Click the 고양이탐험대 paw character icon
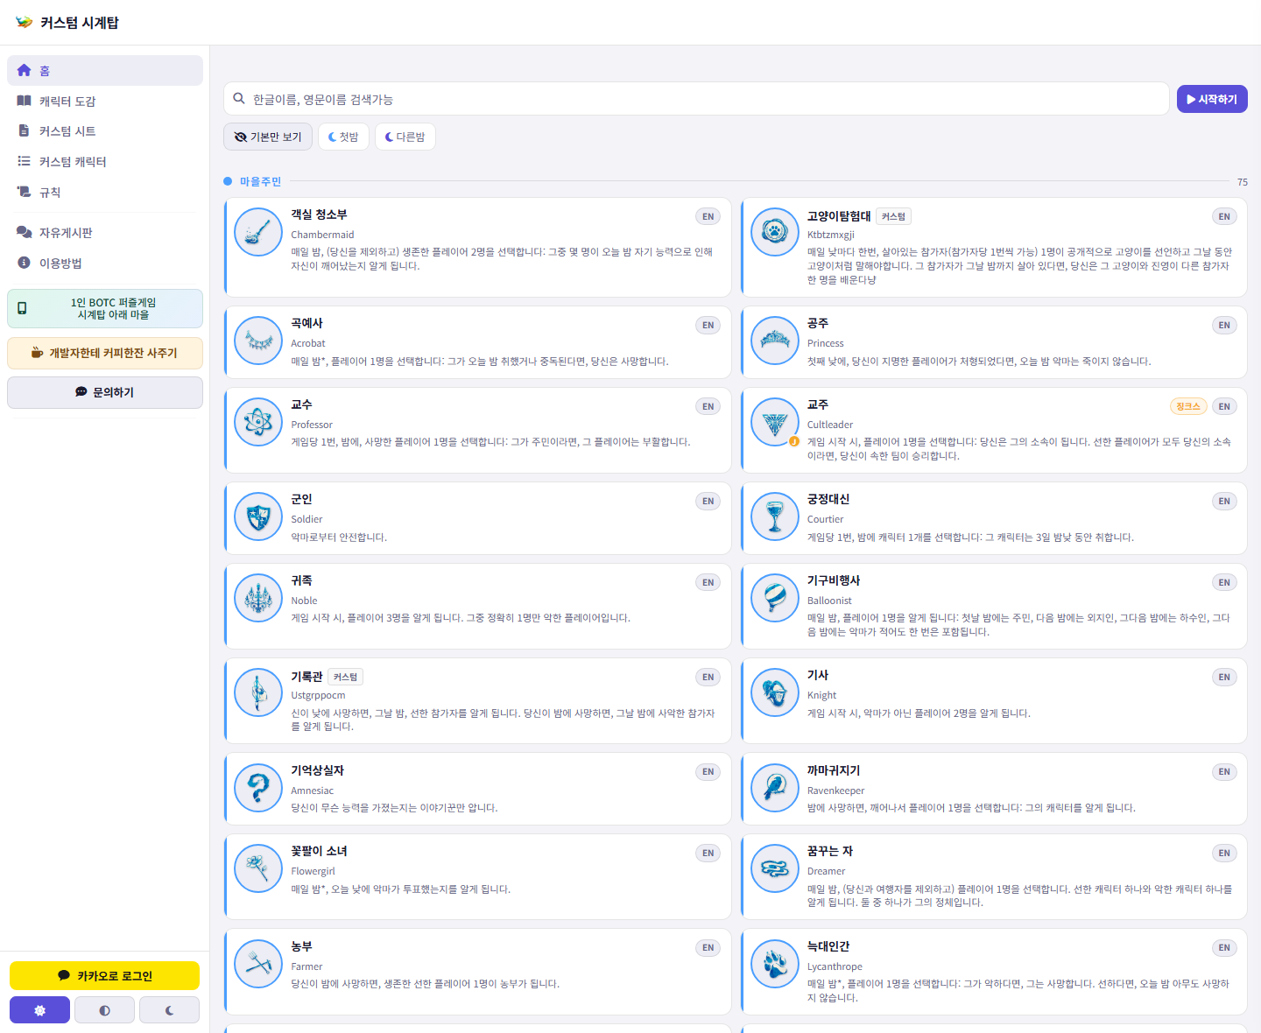1261x1033 pixels. coord(775,232)
